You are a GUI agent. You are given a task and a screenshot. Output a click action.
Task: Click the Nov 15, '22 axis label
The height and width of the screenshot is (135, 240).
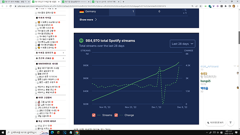105,107
